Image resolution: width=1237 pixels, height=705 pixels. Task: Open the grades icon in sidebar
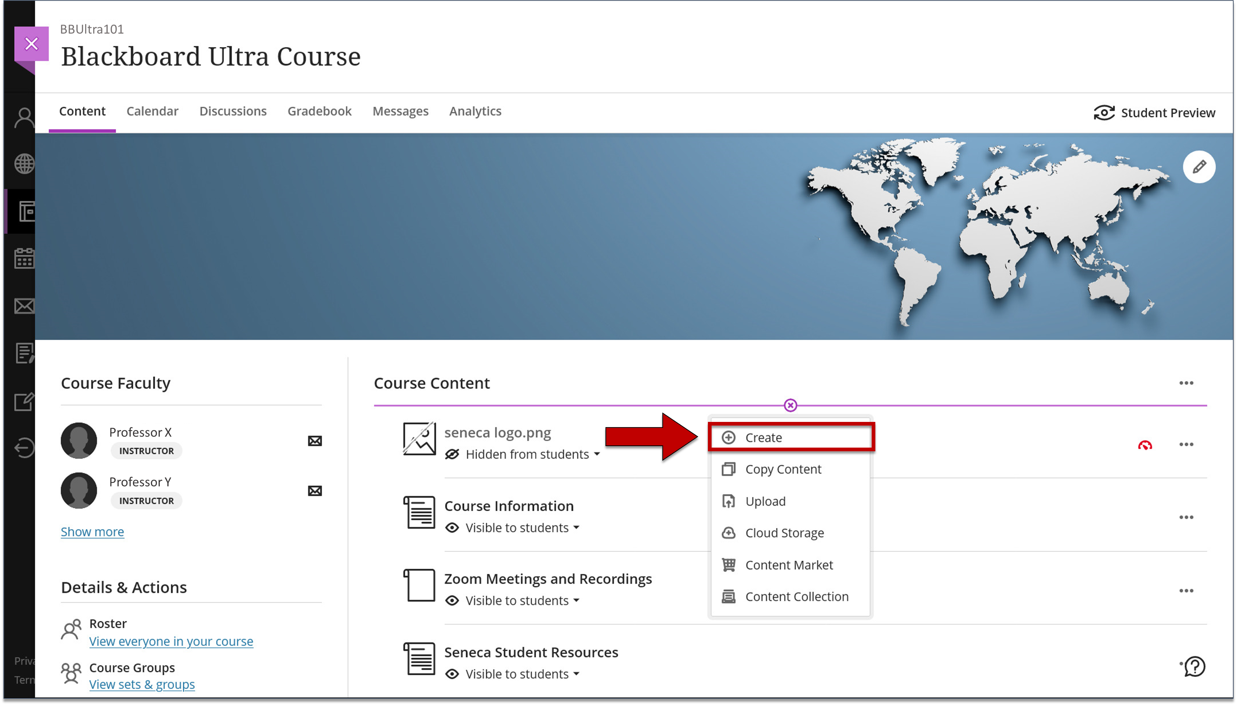coord(24,353)
